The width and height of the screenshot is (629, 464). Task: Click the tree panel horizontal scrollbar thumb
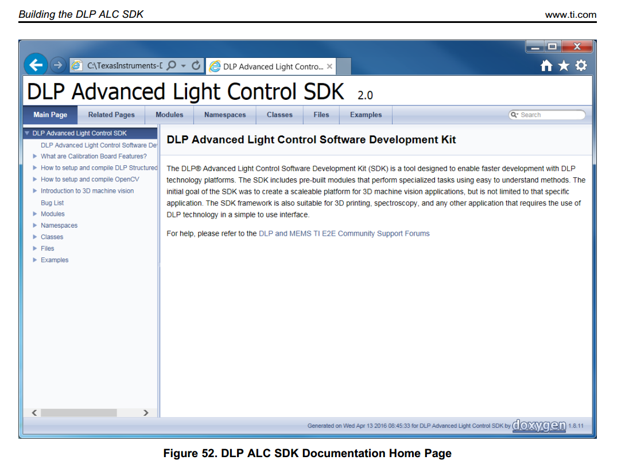pos(79,412)
